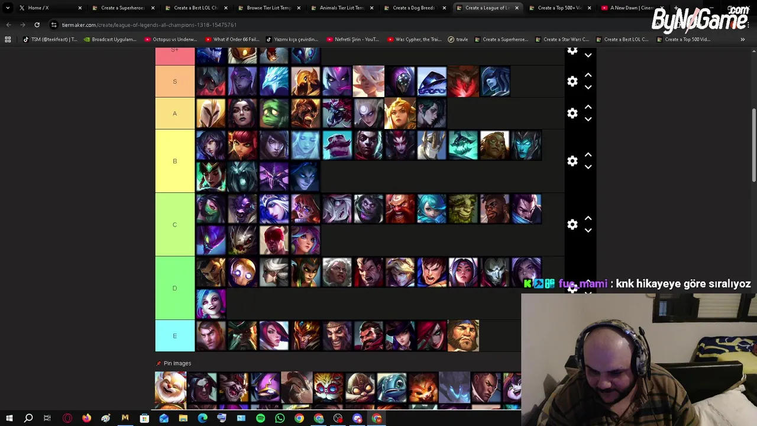Switch to Create a Best LOL Ch tab

click(196, 8)
